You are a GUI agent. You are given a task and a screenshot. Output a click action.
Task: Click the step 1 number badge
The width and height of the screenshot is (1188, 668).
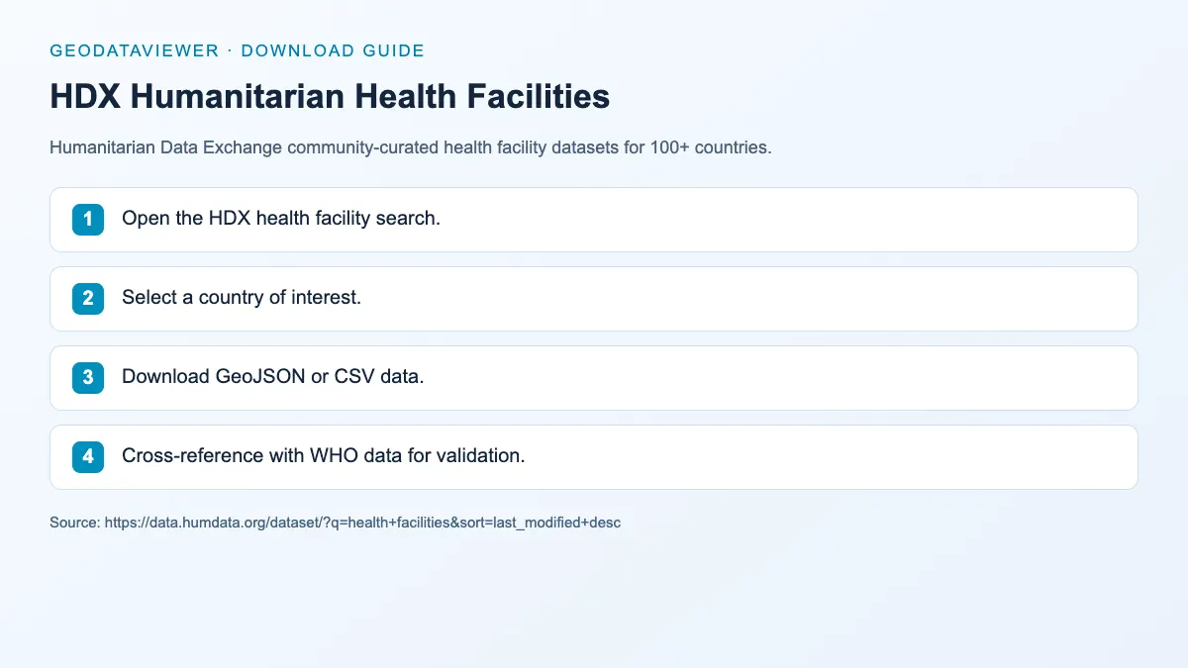tap(88, 219)
